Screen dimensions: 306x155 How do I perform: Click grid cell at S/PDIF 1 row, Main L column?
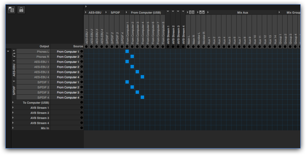point(188,82)
